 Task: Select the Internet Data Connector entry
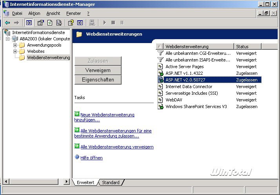pyautogui.click(x=189, y=87)
